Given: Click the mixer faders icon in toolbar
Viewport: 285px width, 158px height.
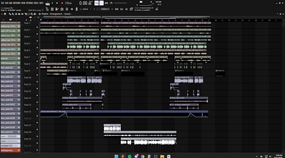Looking at the screenshot, I should coord(67,9).
